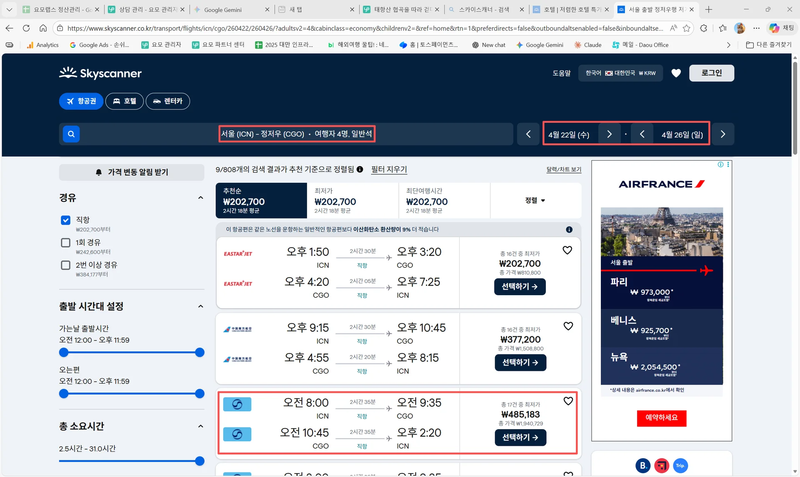Enable the 1회 경유 checkbox
The width and height of the screenshot is (800, 477).
tap(65, 243)
